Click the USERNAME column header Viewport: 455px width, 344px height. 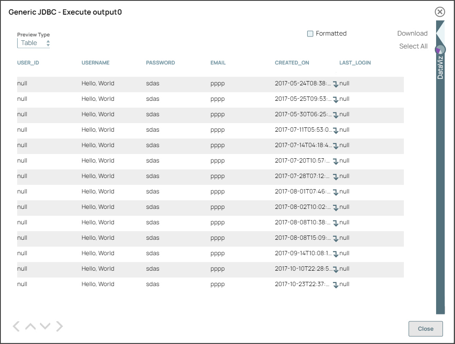tap(95, 63)
